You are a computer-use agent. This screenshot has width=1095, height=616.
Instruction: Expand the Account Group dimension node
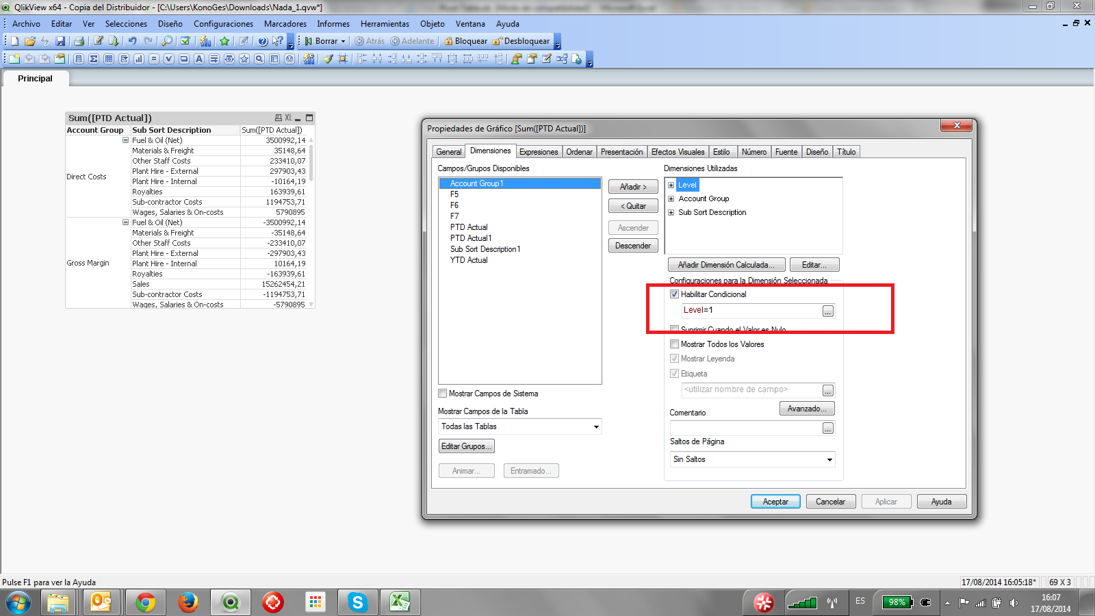coord(671,198)
